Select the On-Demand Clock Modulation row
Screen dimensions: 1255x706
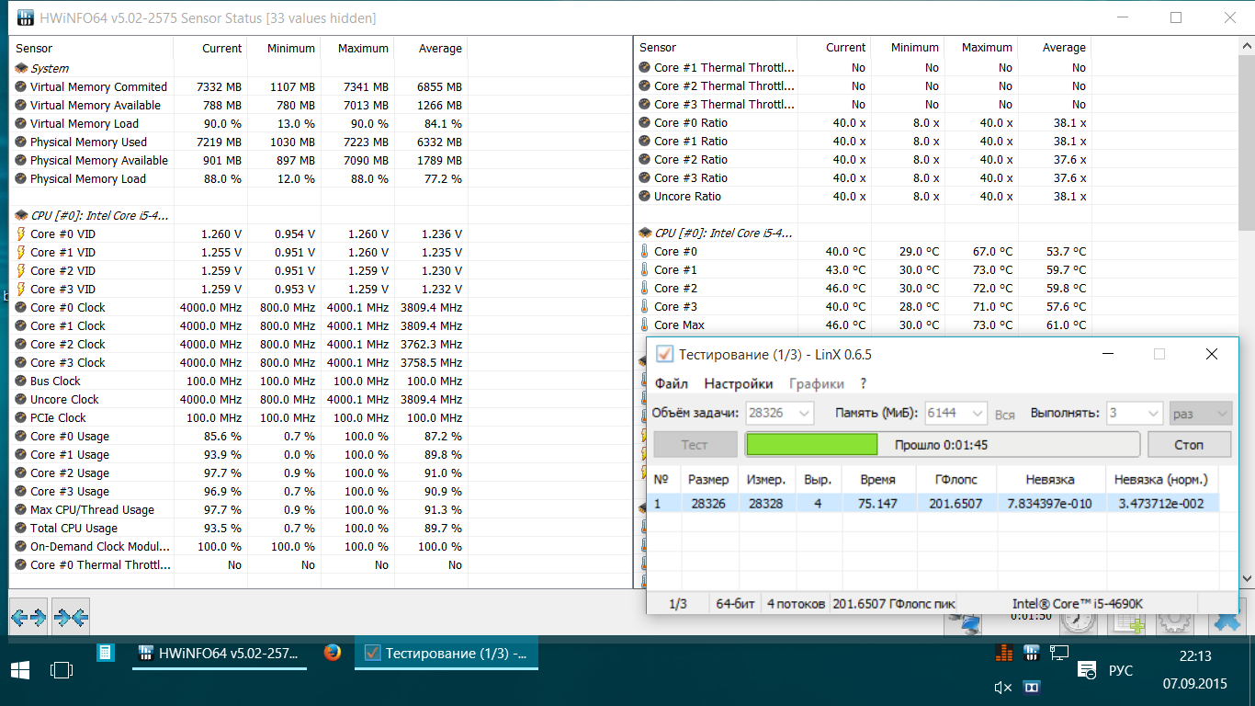[239, 546]
